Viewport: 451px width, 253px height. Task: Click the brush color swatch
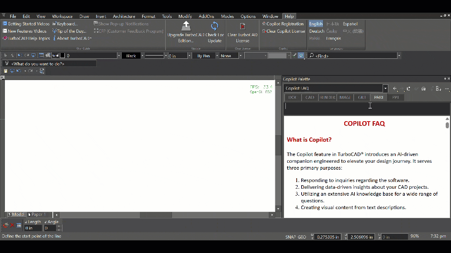click(x=277, y=56)
